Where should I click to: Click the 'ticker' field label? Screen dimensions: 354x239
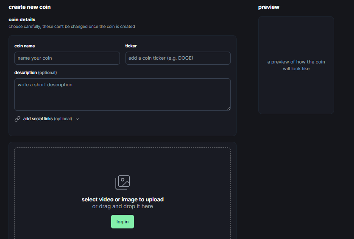coord(131,46)
